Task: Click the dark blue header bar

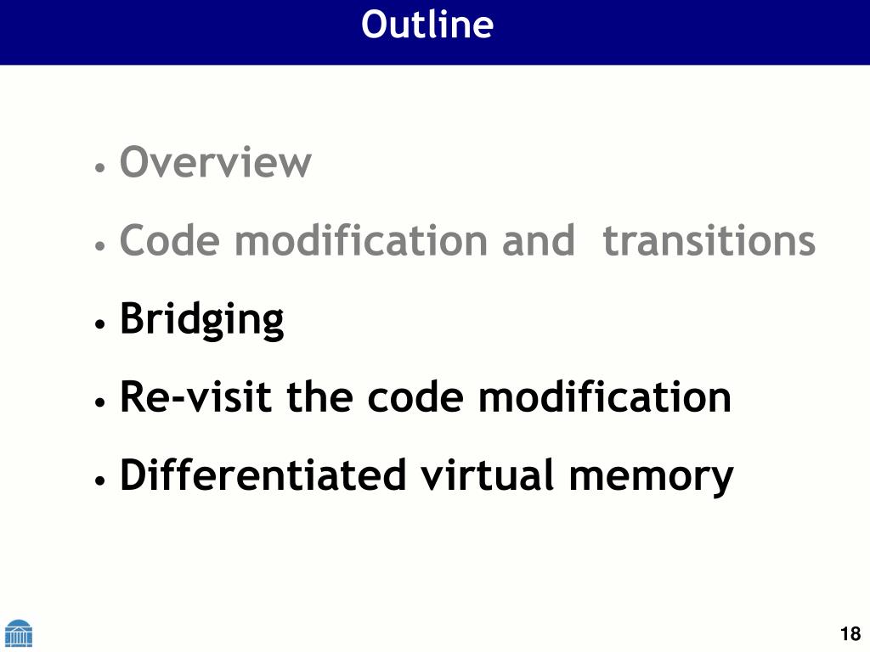Action: 435,32
